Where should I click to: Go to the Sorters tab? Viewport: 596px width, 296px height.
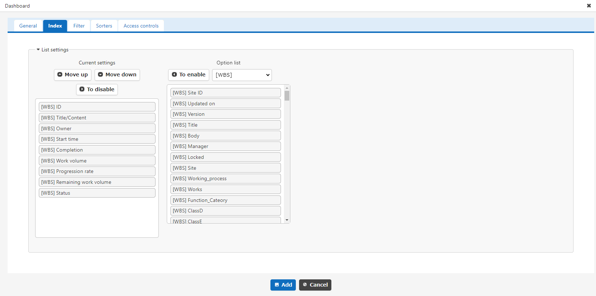[104, 26]
